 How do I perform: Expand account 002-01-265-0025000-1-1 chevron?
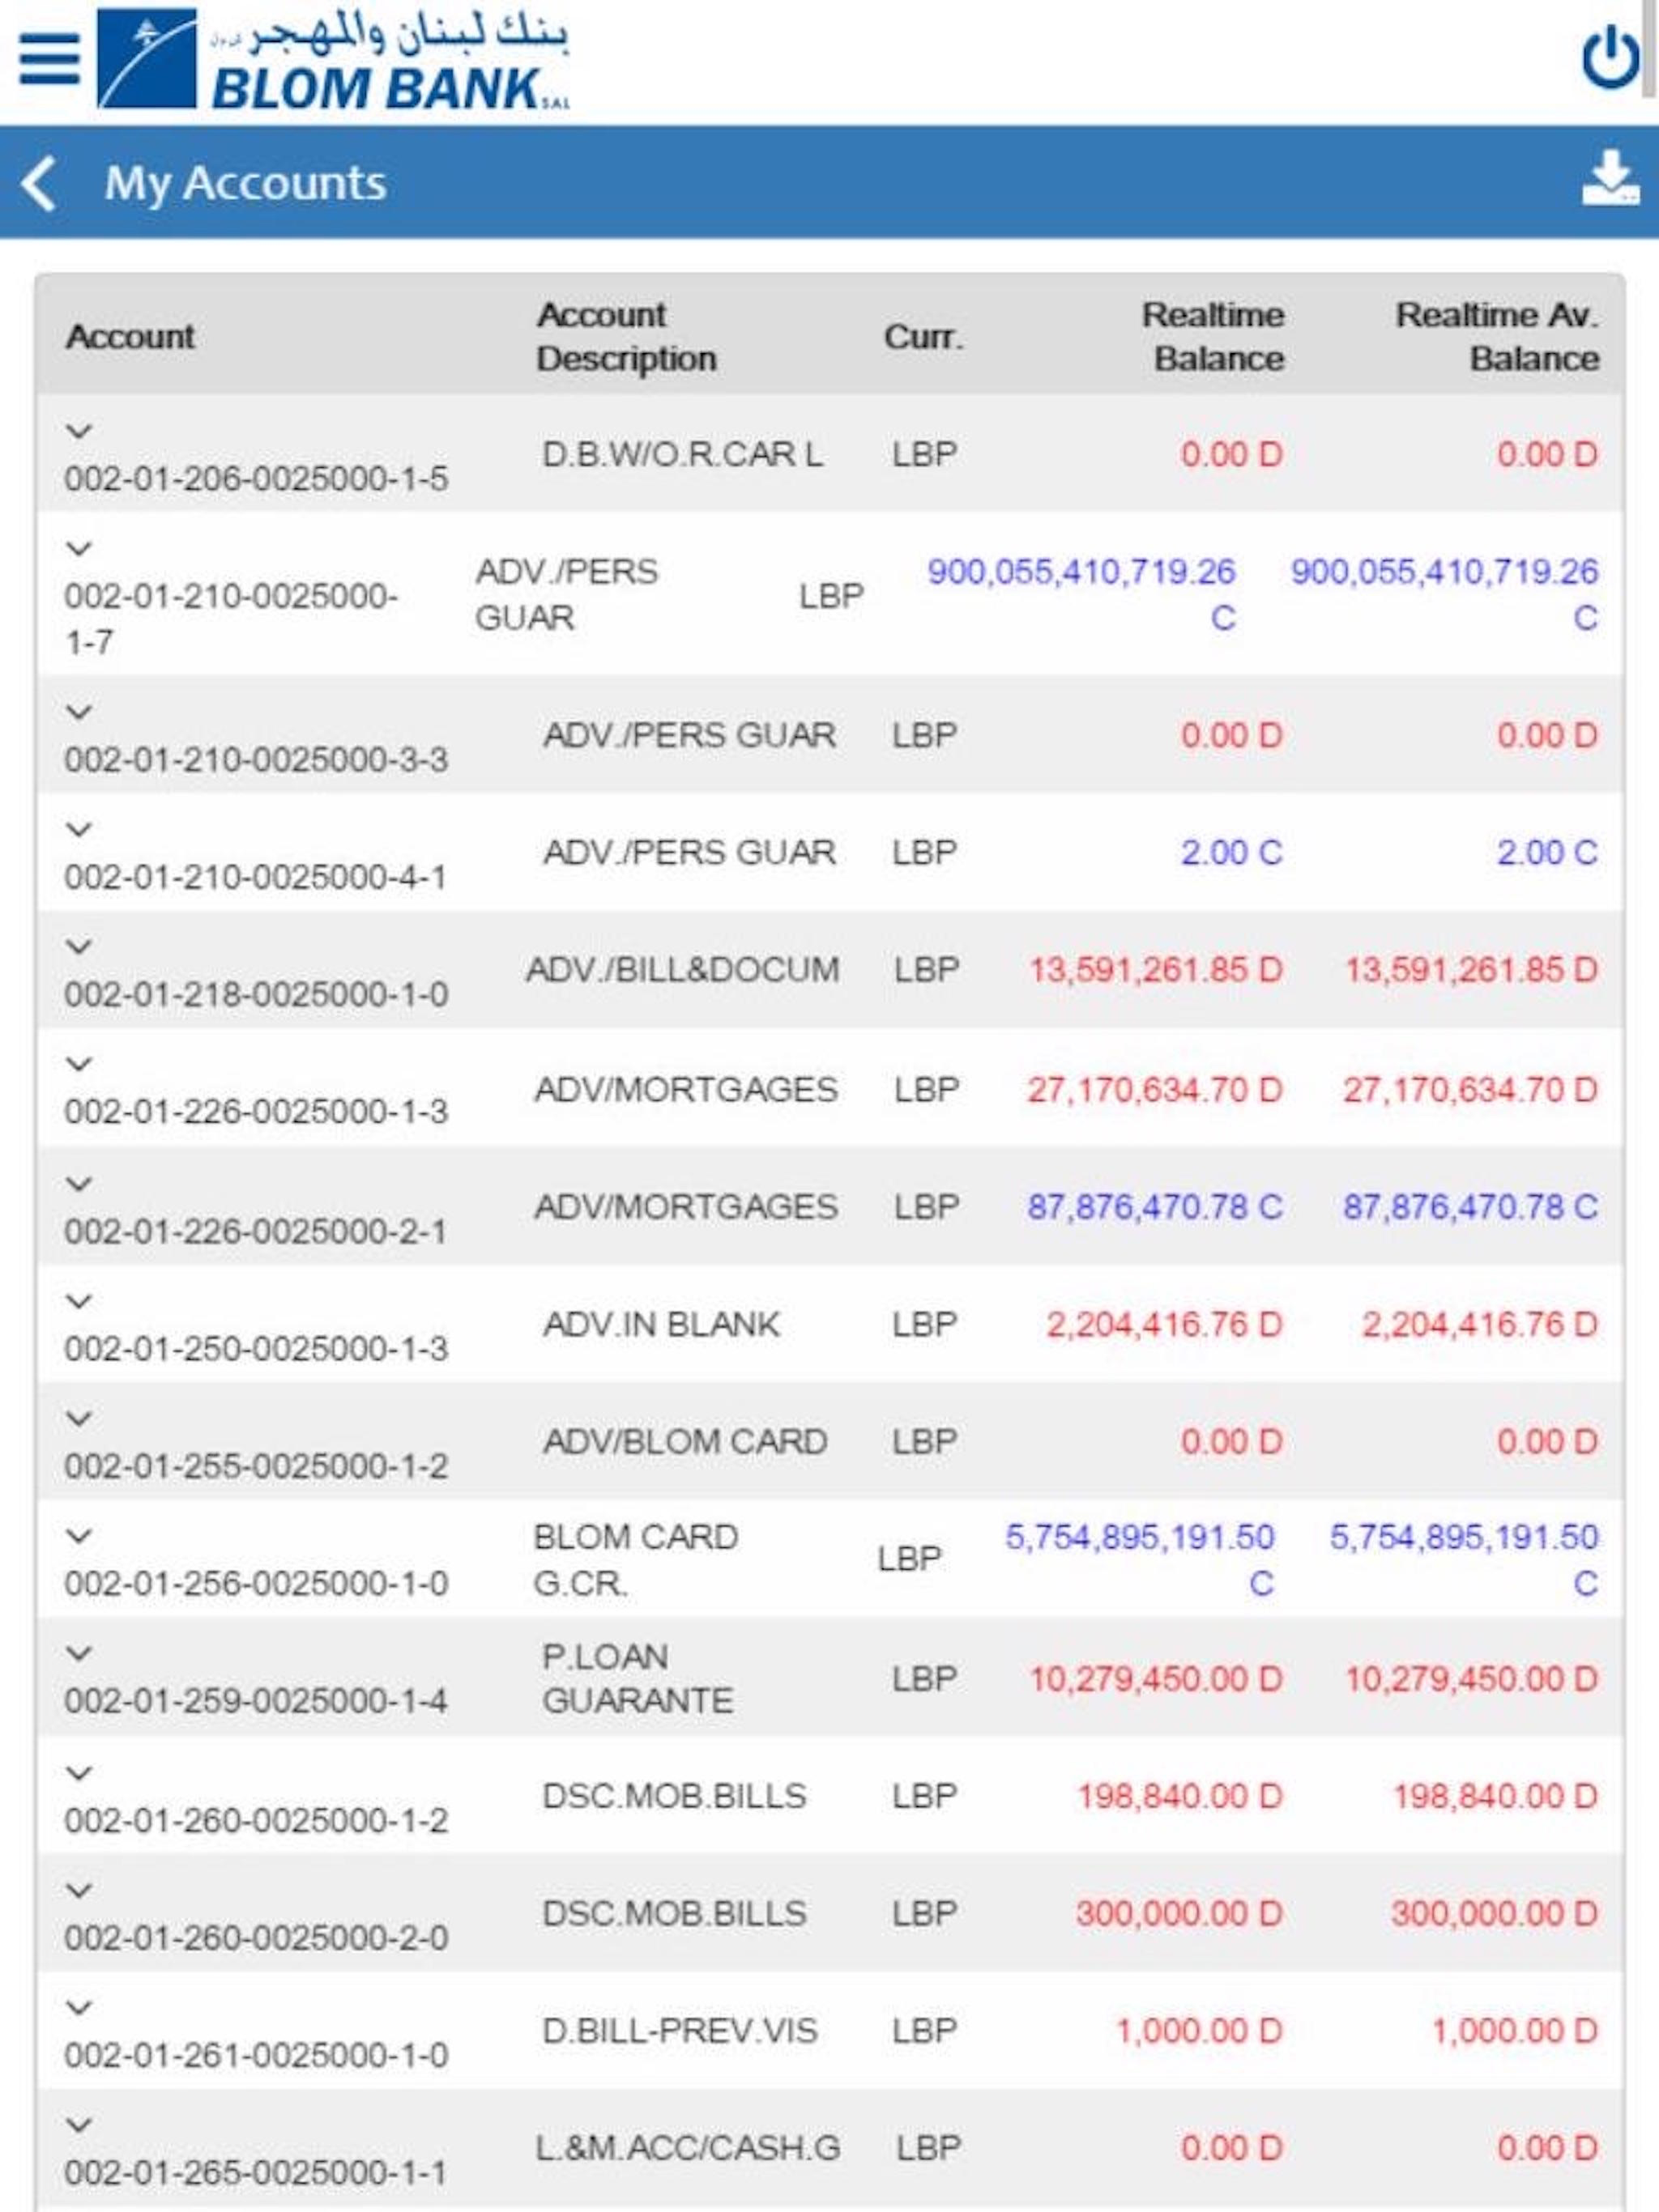[79, 2124]
